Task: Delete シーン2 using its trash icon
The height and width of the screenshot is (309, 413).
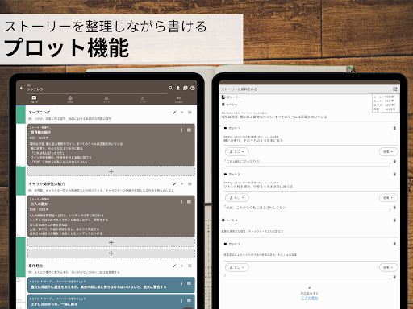Action: coord(394,220)
